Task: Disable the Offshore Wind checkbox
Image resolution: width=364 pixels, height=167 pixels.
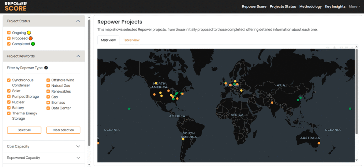Action: point(48,80)
